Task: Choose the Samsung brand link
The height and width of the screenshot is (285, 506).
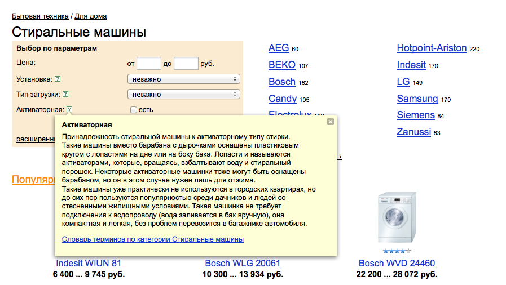Action: [x=417, y=99]
